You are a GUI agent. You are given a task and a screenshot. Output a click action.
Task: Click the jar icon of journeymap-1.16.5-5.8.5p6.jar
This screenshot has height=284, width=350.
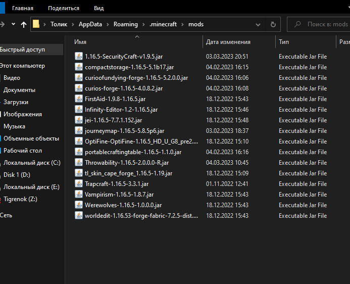pos(79,130)
